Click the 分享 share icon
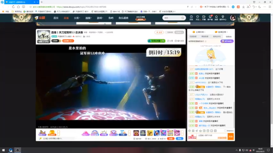 pos(170,41)
